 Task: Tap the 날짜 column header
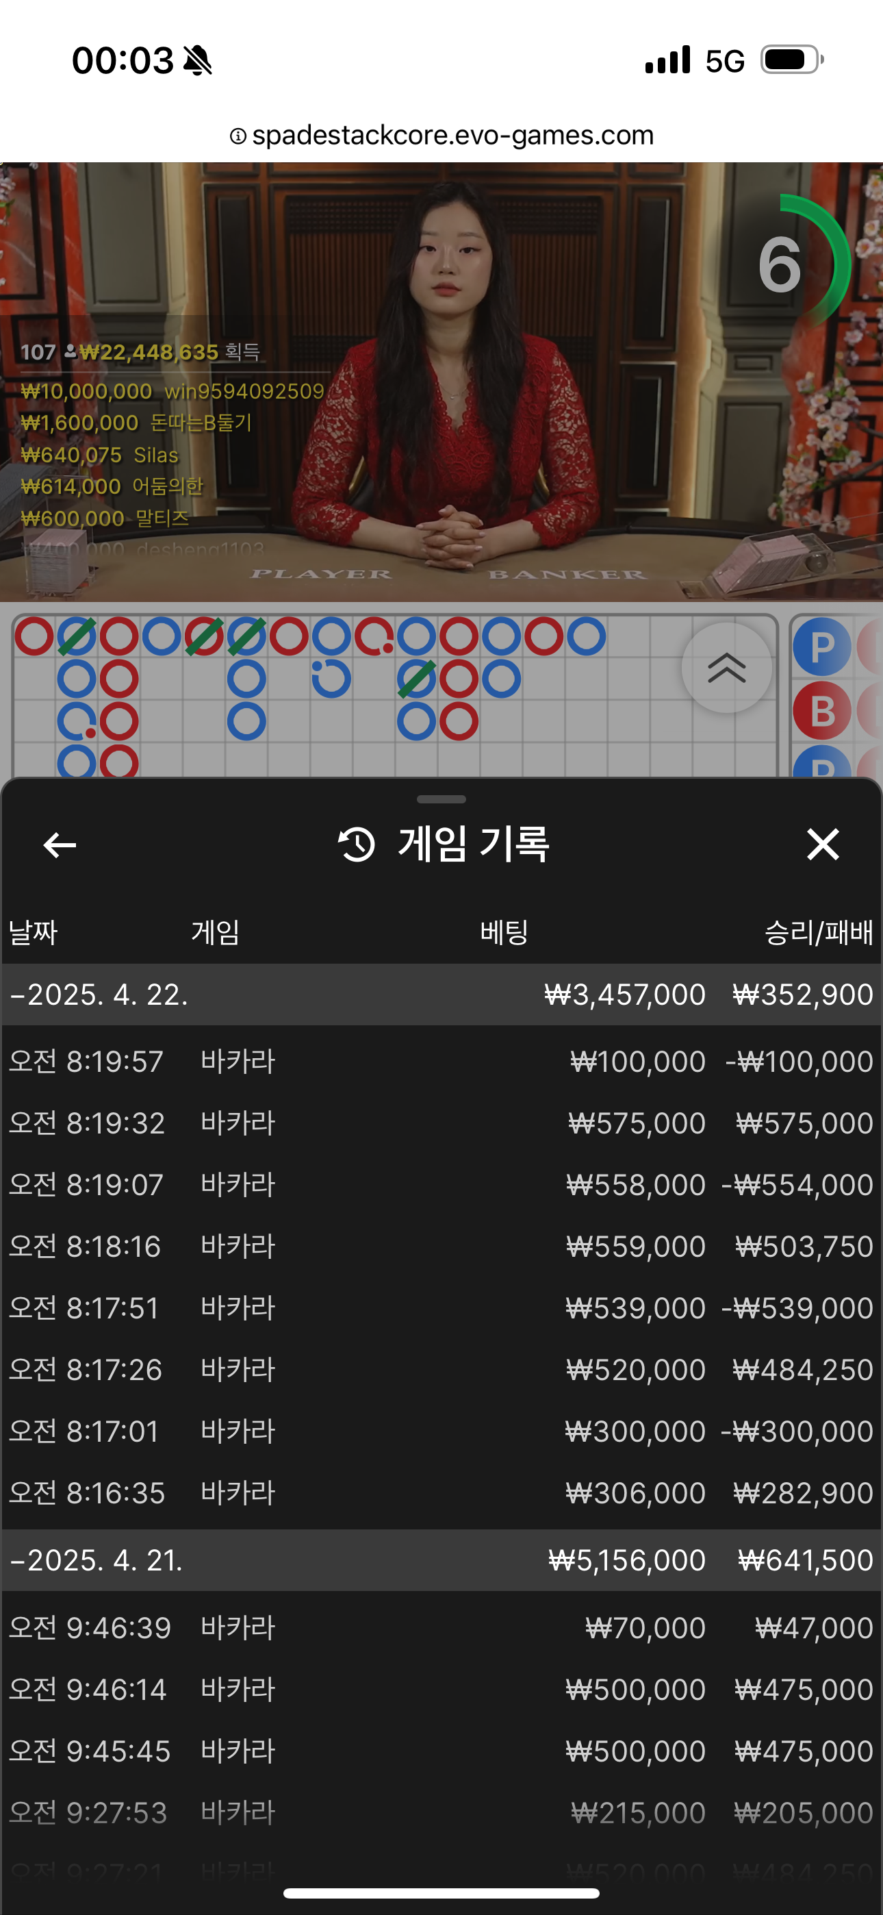pos(33,931)
